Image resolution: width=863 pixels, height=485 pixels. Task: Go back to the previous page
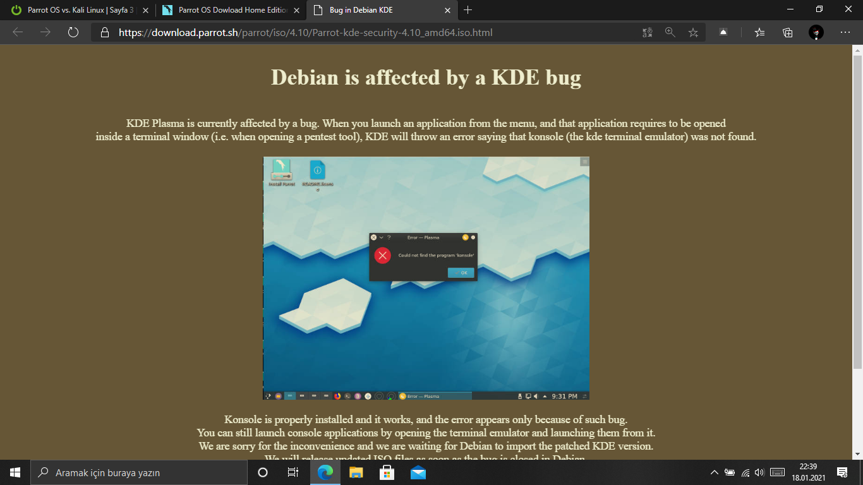click(x=18, y=32)
